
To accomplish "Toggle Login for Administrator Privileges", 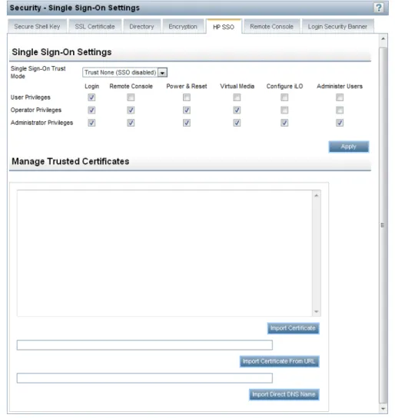I will pyautogui.click(x=91, y=123).
